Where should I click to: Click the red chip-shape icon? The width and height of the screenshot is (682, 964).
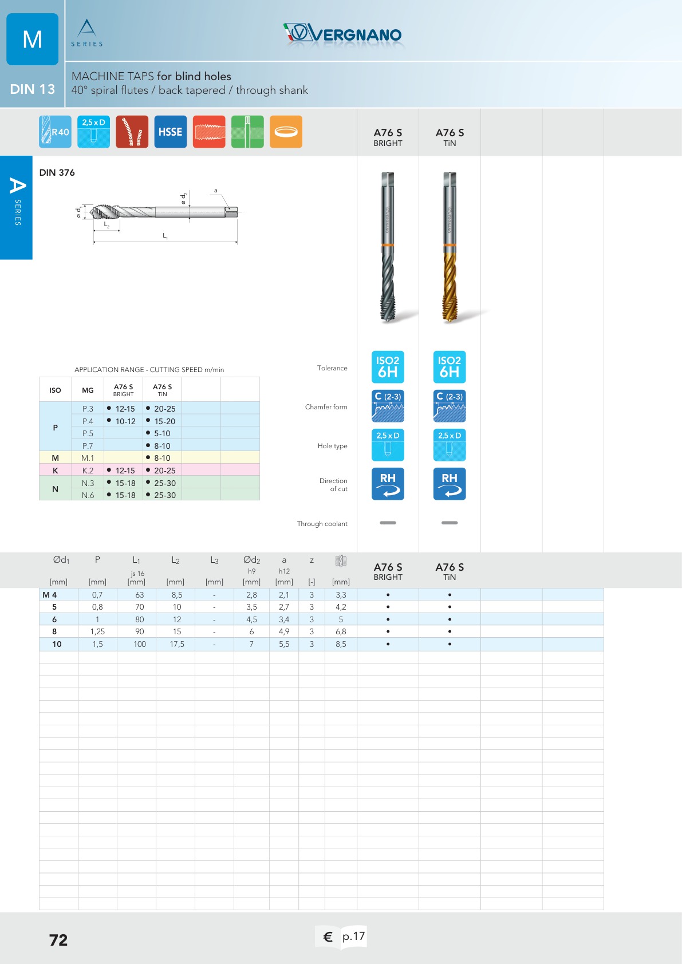coord(132,132)
